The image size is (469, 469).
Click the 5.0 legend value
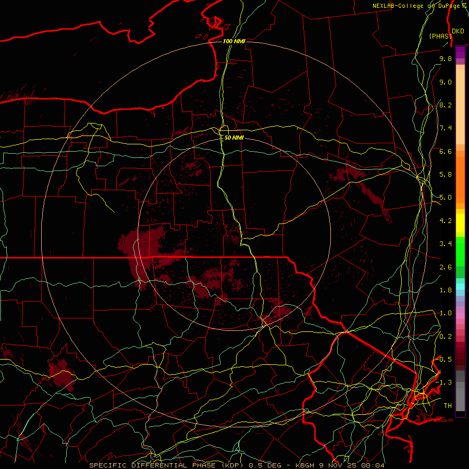pyautogui.click(x=446, y=198)
